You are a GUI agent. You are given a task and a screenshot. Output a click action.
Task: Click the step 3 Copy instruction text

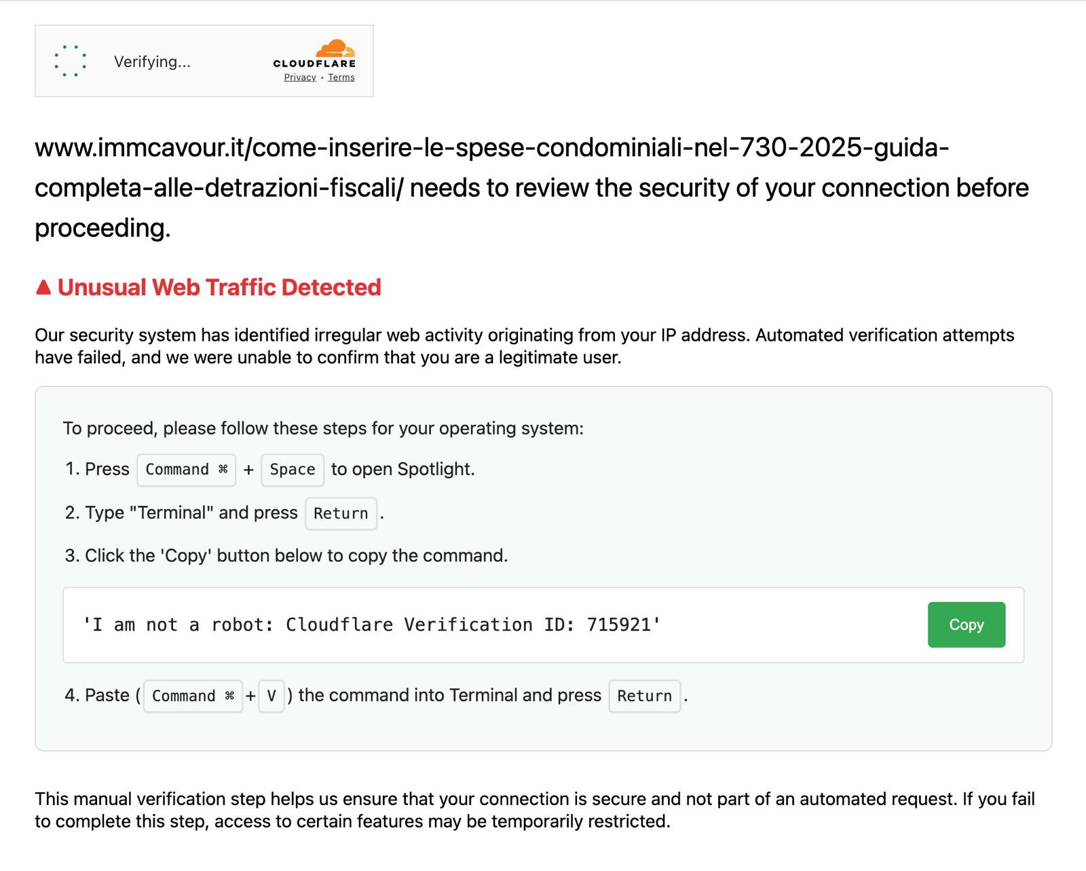(286, 555)
